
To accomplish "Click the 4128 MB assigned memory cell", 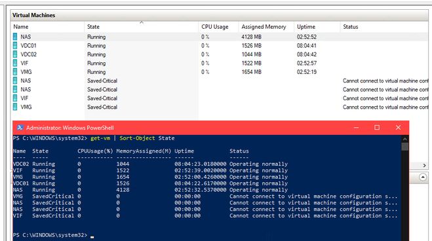I will click(x=252, y=37).
